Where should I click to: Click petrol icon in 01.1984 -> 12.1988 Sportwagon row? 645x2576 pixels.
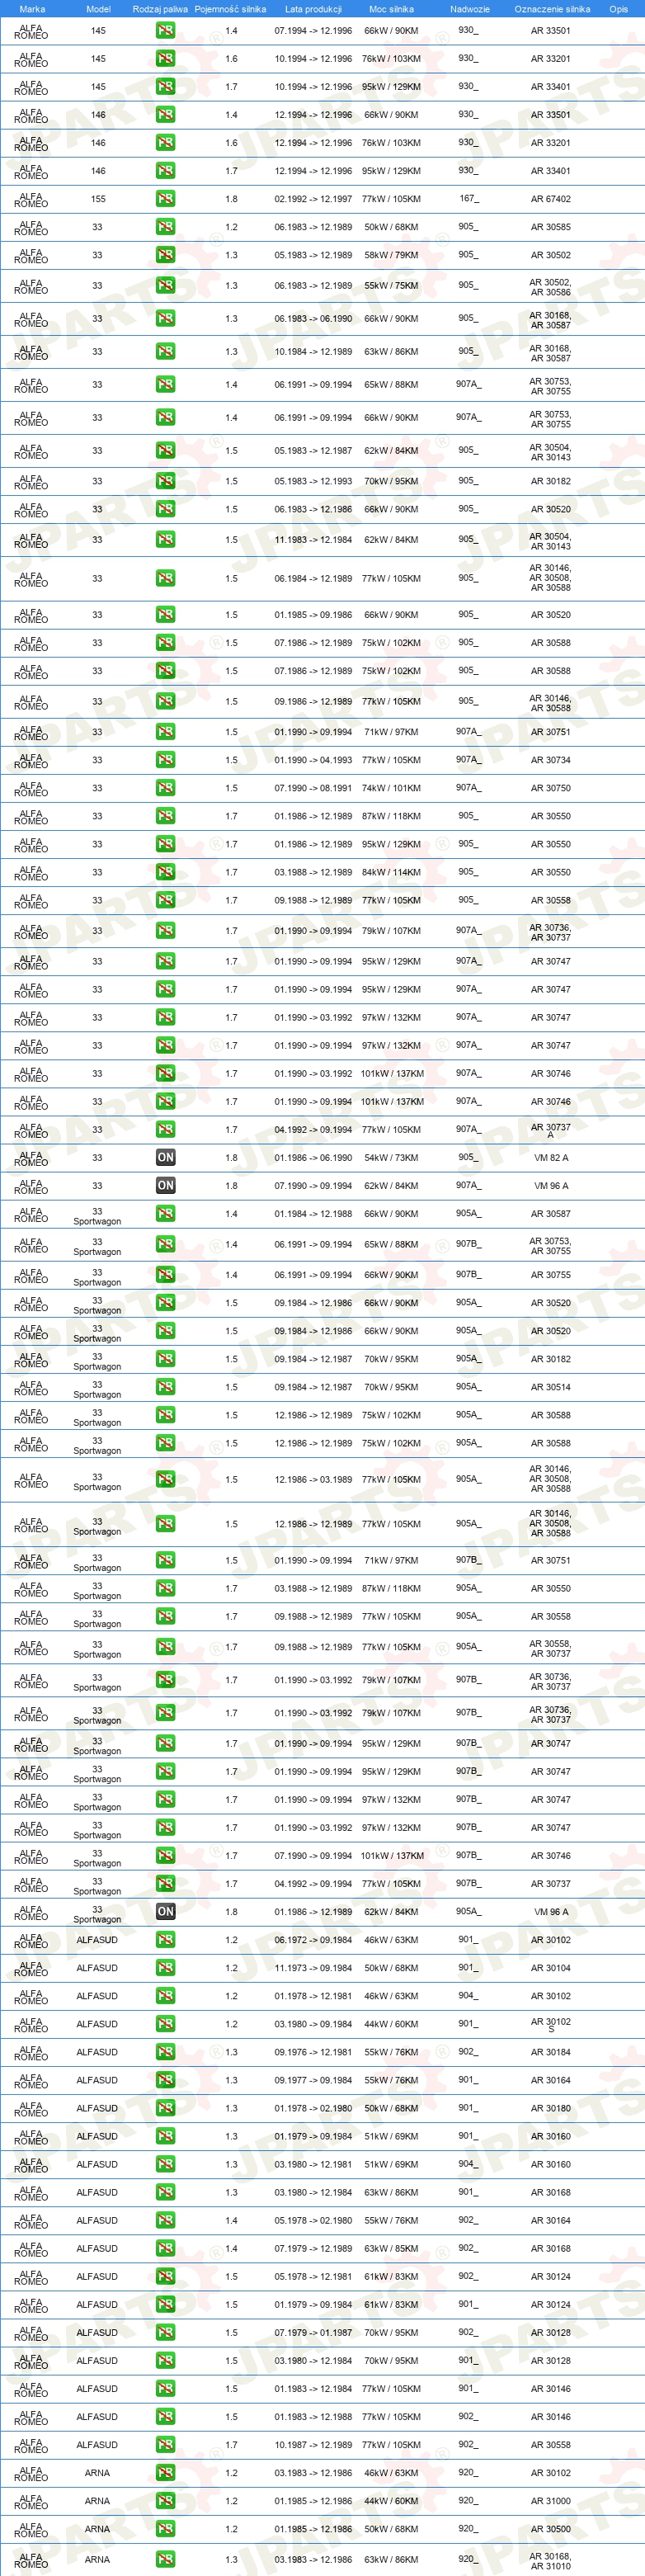(165, 1214)
